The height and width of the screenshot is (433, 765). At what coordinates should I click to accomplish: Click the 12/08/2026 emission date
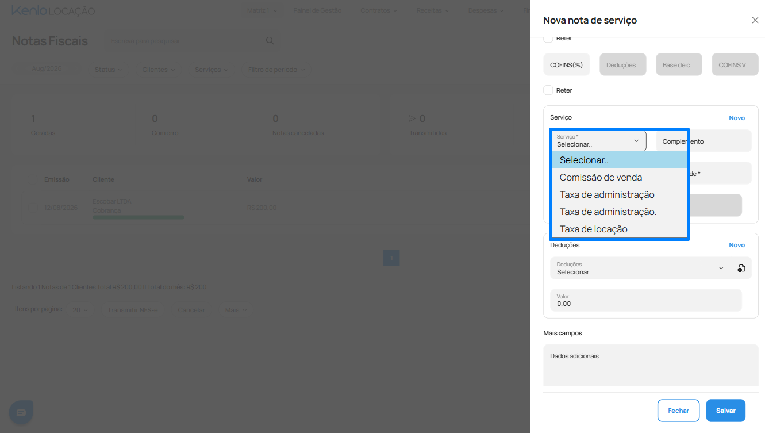point(60,208)
